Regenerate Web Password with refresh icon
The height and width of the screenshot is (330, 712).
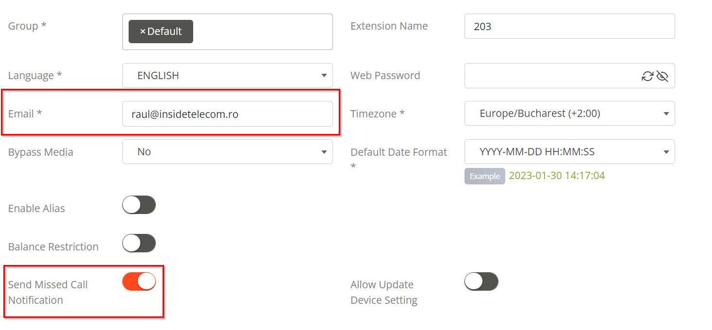tap(647, 76)
